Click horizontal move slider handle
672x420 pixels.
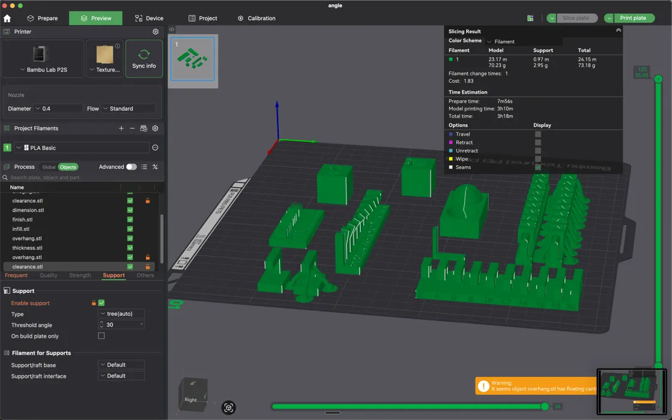point(545,406)
